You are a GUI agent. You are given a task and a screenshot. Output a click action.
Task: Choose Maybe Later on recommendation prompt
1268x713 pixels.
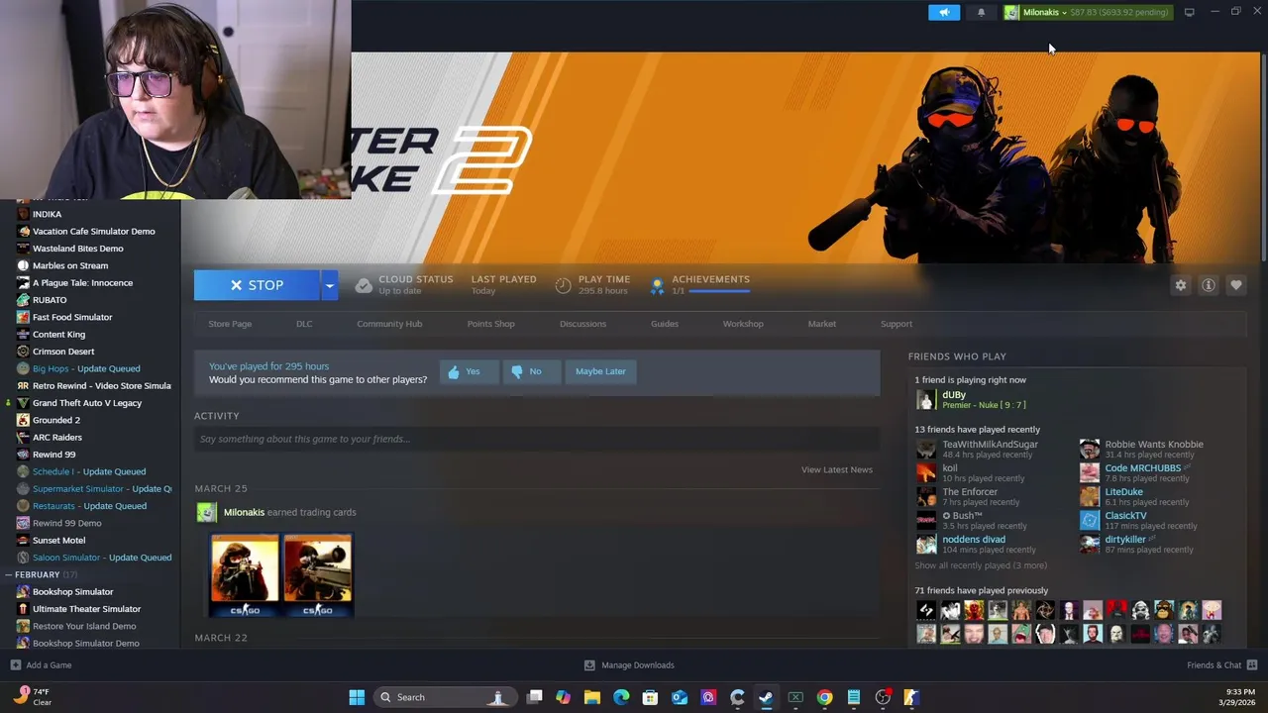[600, 371]
